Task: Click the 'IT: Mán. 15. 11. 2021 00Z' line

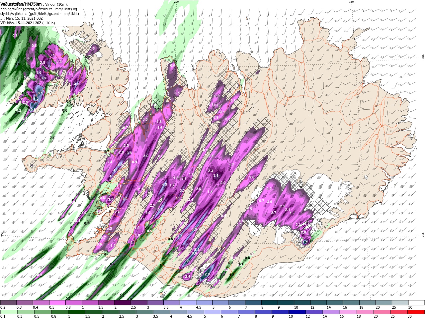Action: point(22,18)
